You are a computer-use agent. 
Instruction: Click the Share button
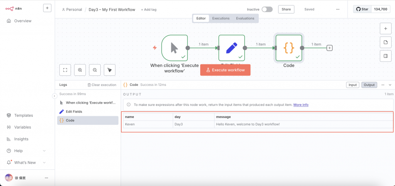click(x=286, y=9)
